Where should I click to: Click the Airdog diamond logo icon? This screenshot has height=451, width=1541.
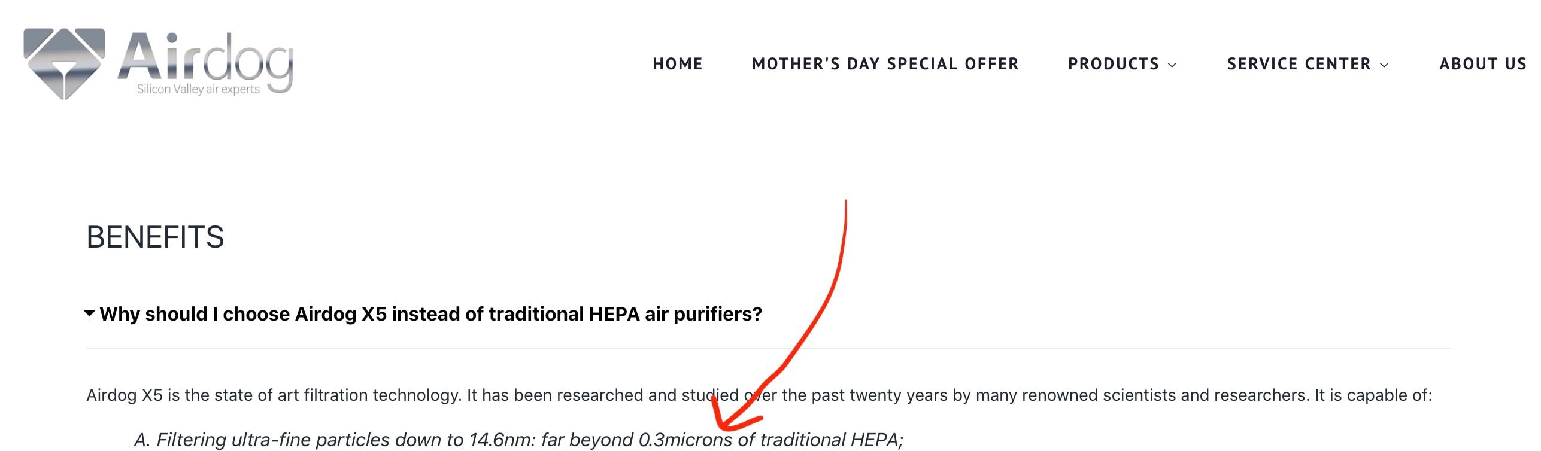tap(64, 63)
